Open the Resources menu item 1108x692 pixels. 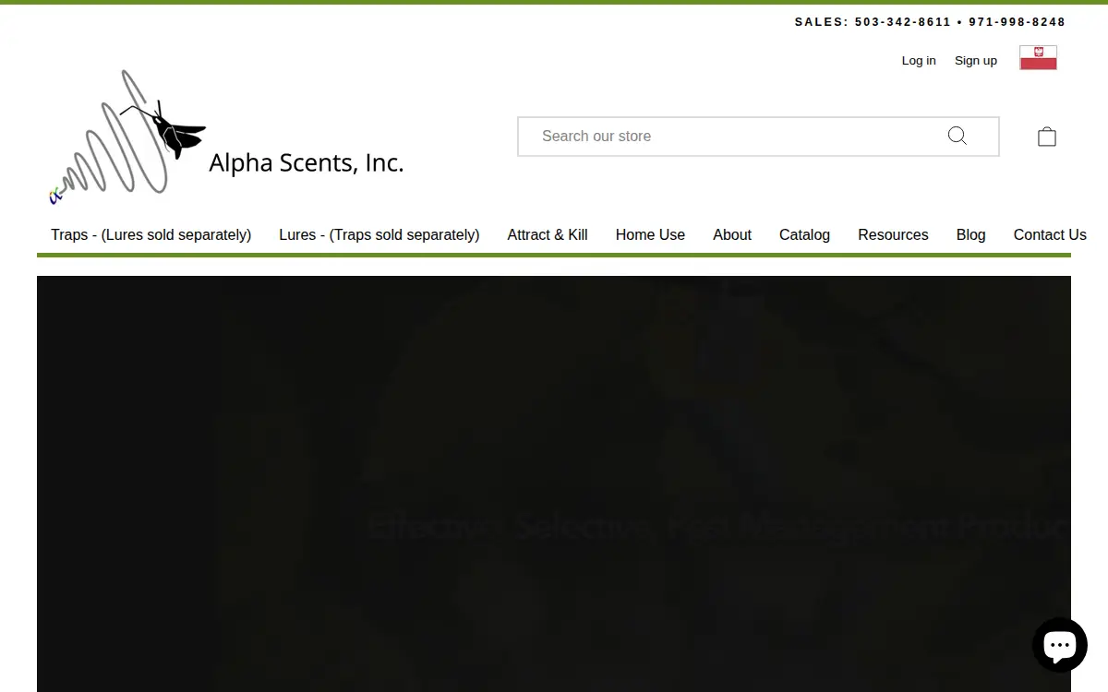click(x=893, y=234)
